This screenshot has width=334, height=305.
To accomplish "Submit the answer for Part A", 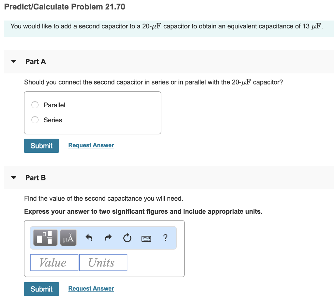I will point(41,145).
